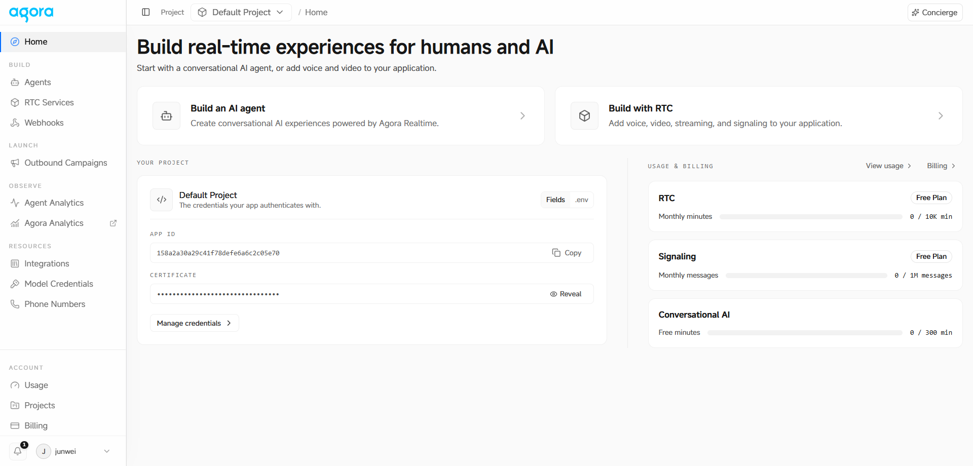Click the Home compass icon in sidebar

pos(15,42)
